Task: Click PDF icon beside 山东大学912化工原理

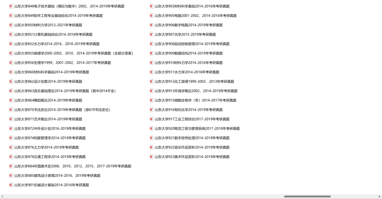Action: [151, 81]
